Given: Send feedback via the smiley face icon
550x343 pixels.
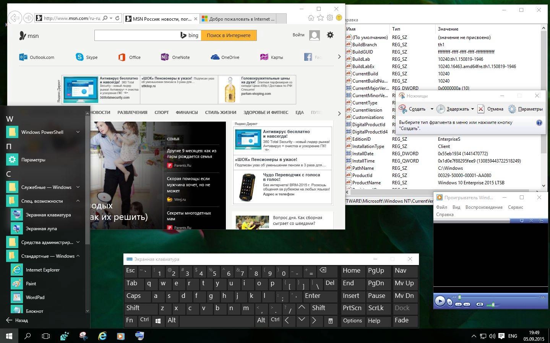Looking at the screenshot, I should click(339, 18).
